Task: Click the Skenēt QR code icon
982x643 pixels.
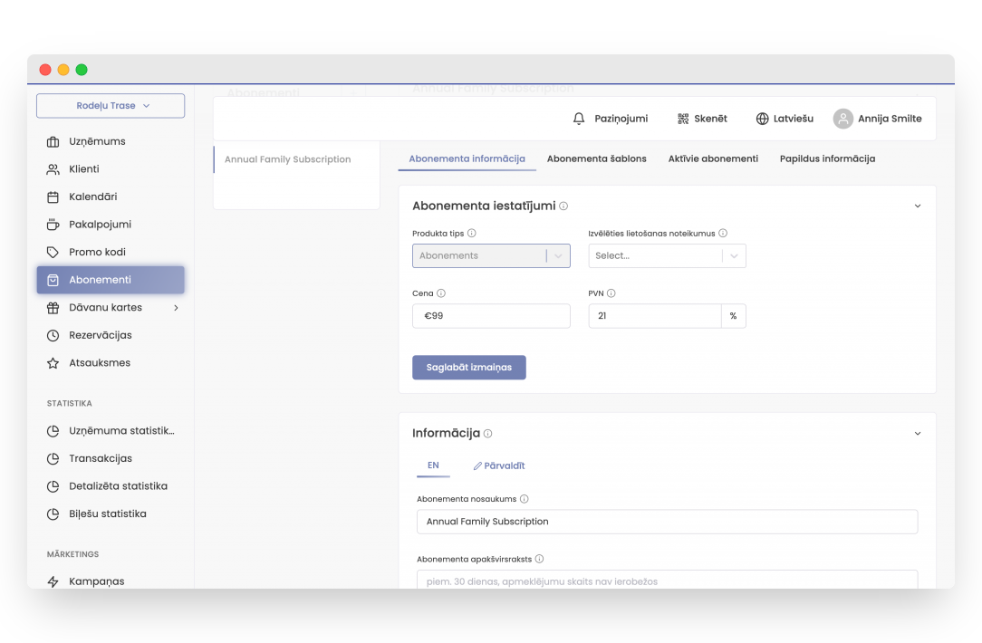Action: click(683, 119)
